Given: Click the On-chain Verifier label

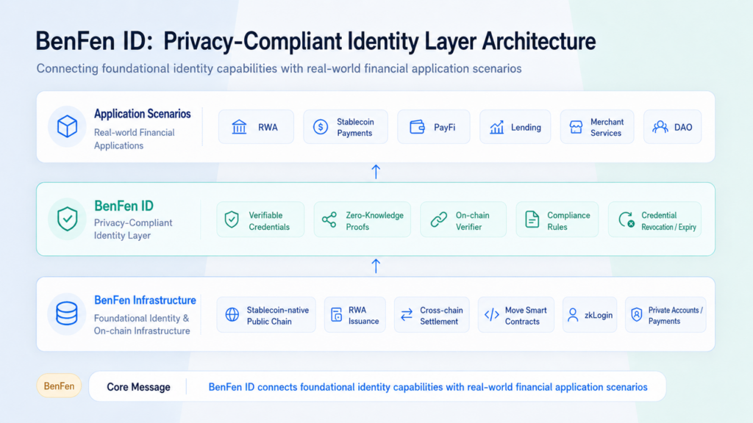Looking at the screenshot, I should [x=473, y=221].
